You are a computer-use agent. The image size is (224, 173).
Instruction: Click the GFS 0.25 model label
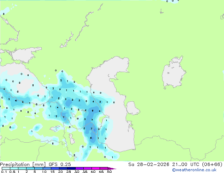pyautogui.click(x=60, y=165)
